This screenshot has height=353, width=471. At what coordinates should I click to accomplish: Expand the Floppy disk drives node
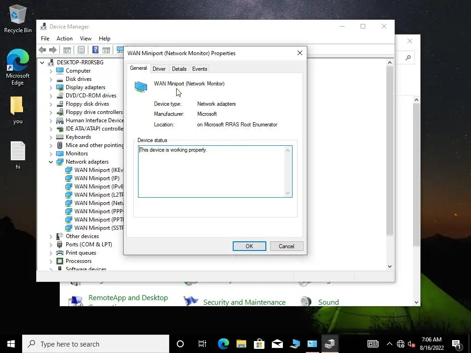pos(51,104)
